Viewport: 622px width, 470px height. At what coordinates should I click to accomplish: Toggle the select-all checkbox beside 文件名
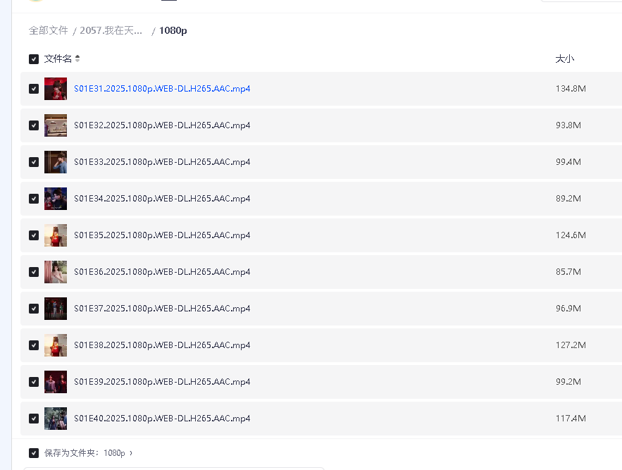point(34,59)
